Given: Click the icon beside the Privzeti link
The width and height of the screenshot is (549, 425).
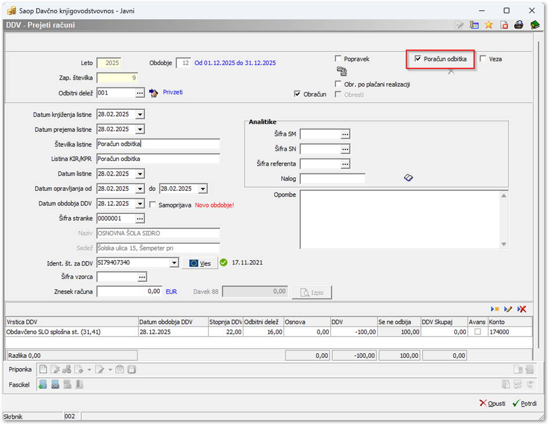Looking at the screenshot, I should click(153, 93).
